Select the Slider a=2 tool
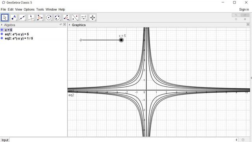Viewport: 252px width, 142px height. tap(84, 17)
